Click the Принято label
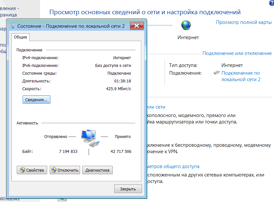This screenshot has height=202, width=274. [123, 137]
